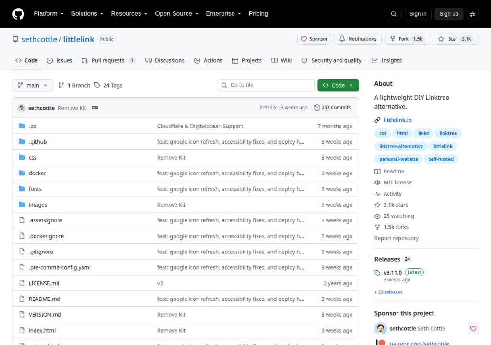Click the sponsor heart icon next to Seth Cottle

click(x=473, y=328)
